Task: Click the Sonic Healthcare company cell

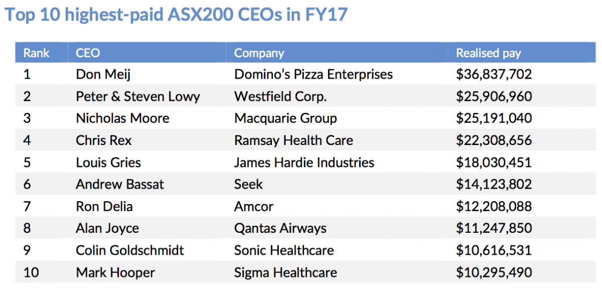Action: [284, 250]
